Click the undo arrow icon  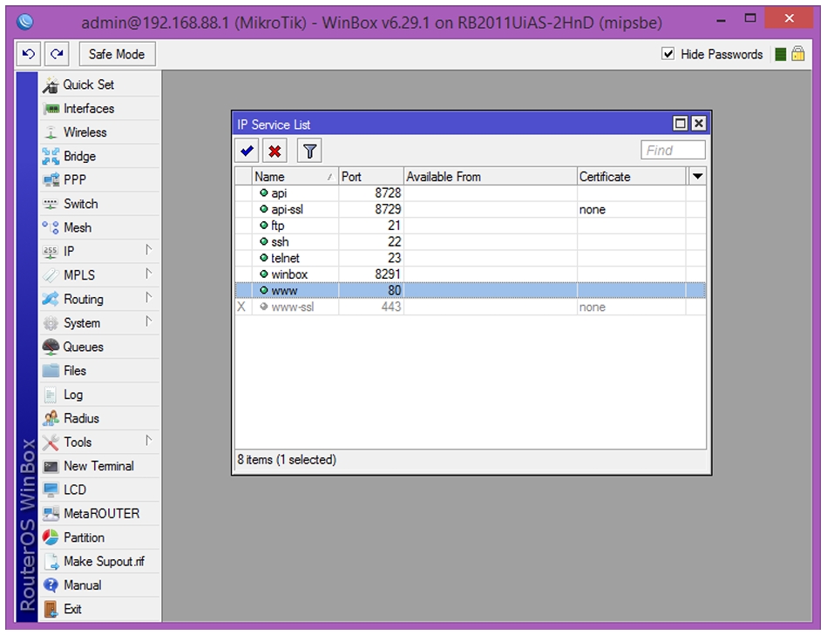coord(29,54)
